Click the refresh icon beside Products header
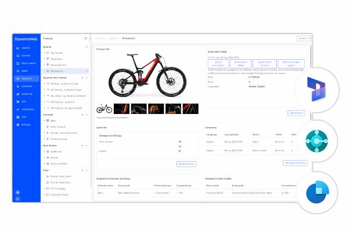This screenshot has height=234, width=350. tap(85, 38)
